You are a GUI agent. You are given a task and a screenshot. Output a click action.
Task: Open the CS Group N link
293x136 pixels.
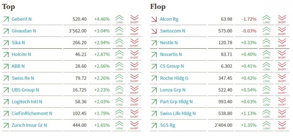(x=172, y=66)
